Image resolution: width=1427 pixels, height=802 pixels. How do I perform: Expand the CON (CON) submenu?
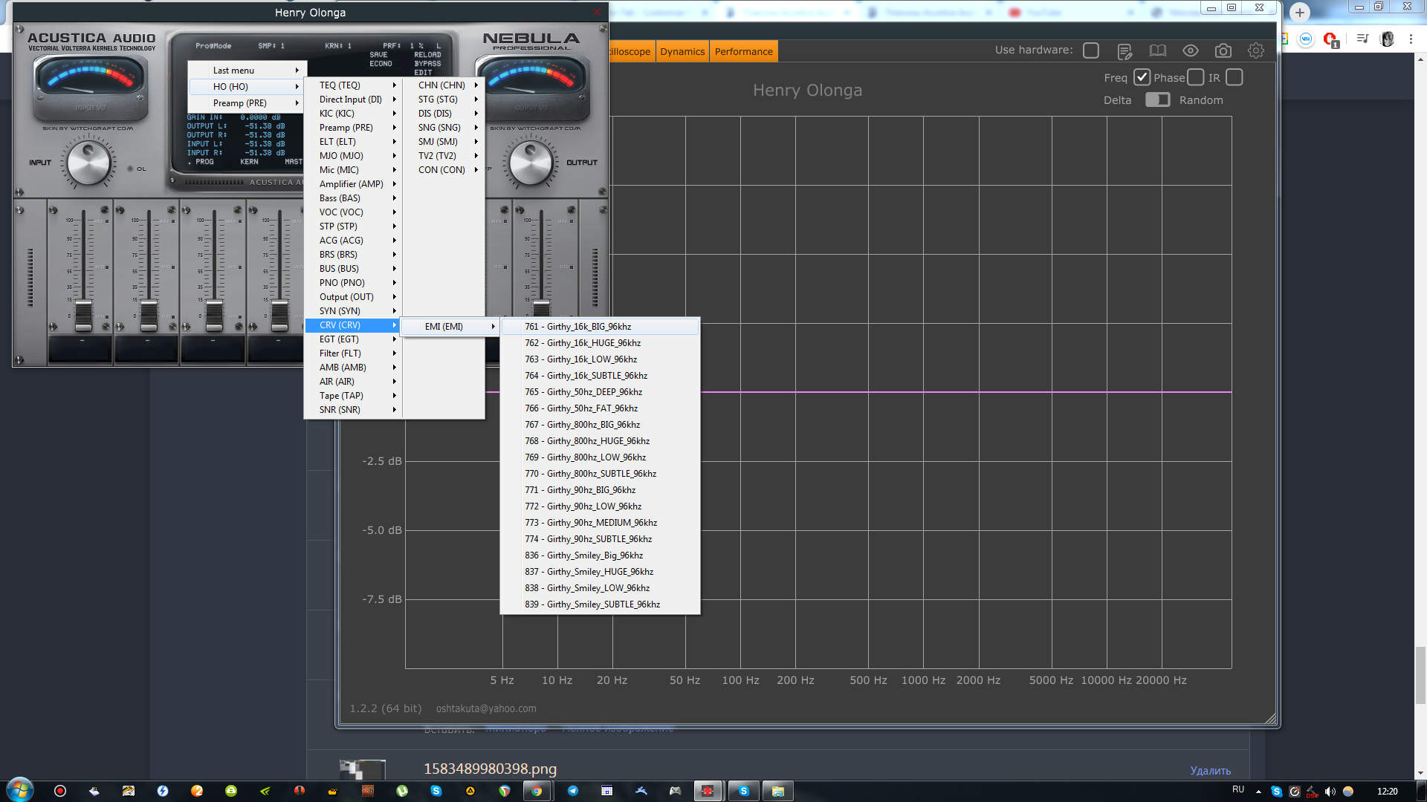[x=444, y=170]
